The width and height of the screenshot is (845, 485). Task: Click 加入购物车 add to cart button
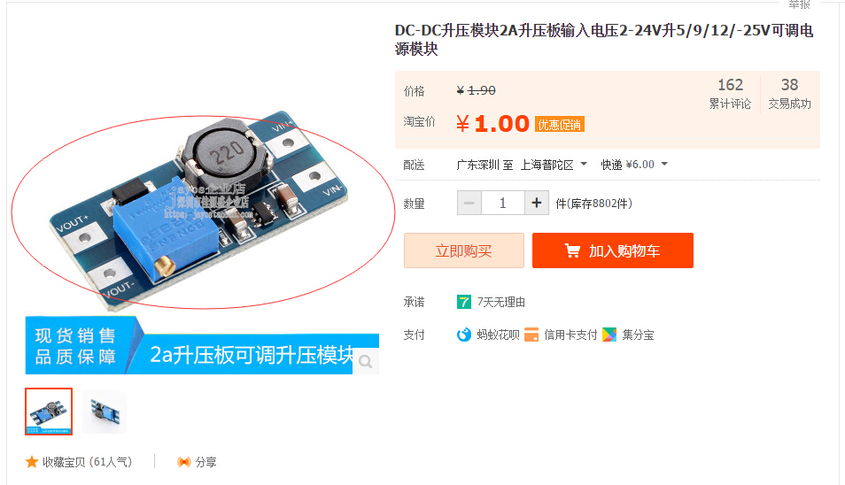613,250
